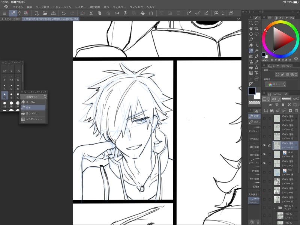The width and height of the screenshot is (300, 225).
Task: Switch to the イラスト2 canvas tab
Action: click(x=11, y=19)
